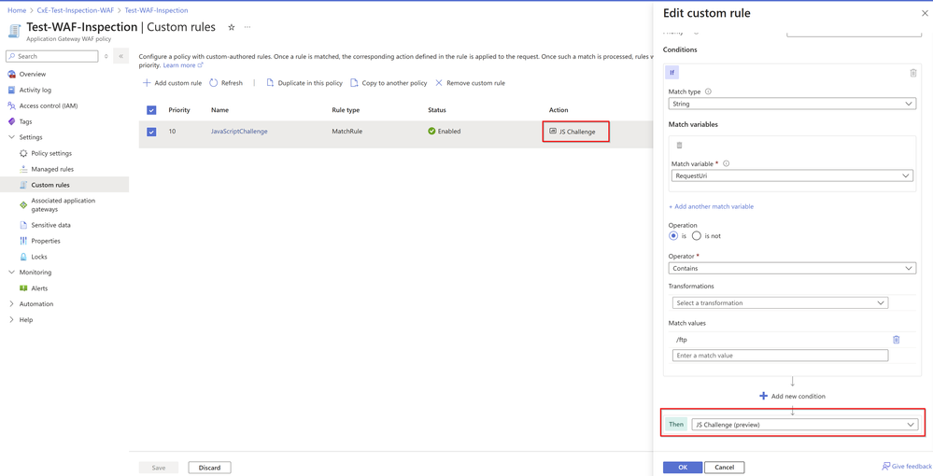Select Custom rules in sidebar
Screen dimensions: 933x476
click(50, 185)
